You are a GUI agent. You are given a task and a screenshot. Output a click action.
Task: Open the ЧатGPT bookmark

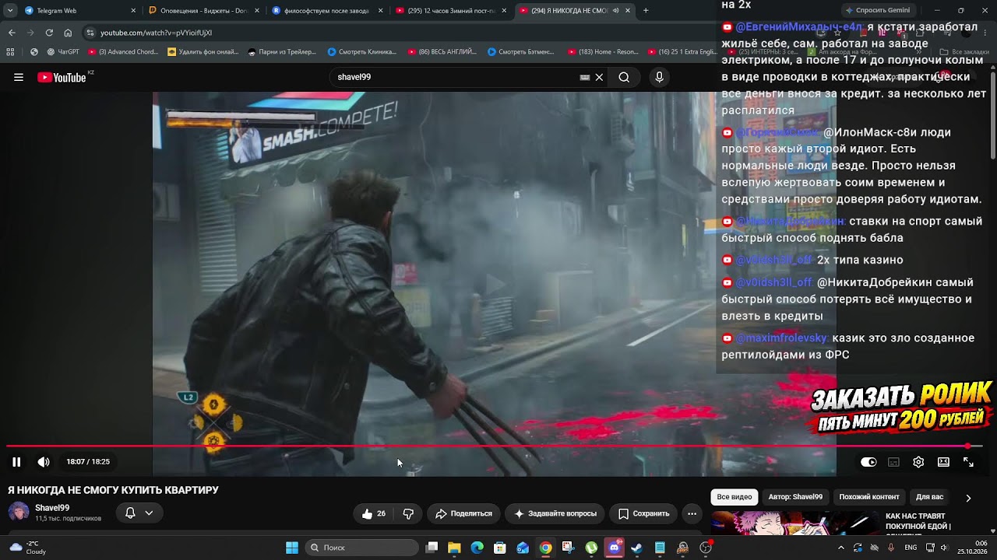[x=63, y=52]
